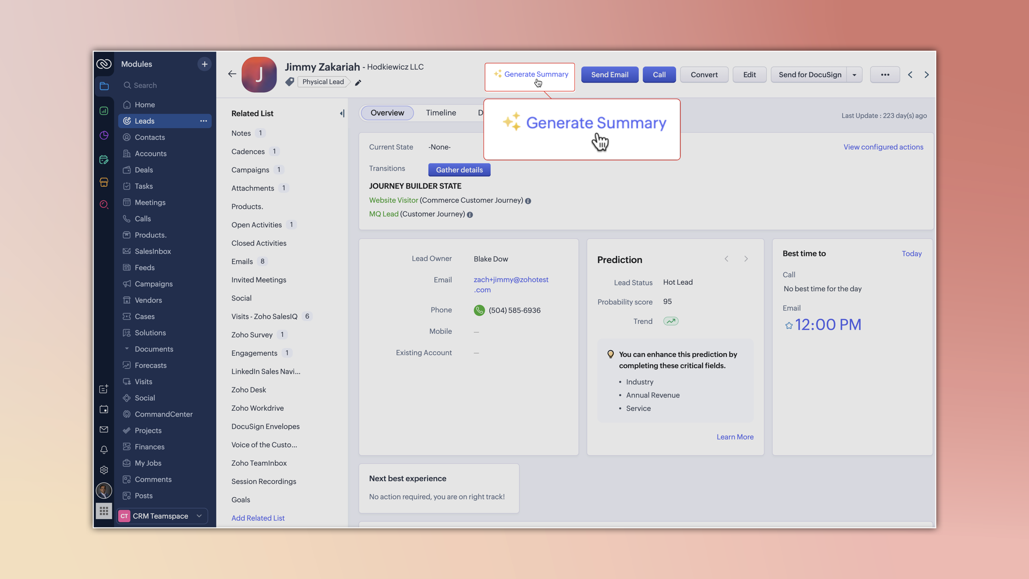Go to next prediction with right chevron

coord(746,259)
